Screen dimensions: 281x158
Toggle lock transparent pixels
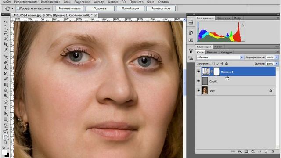click(213, 64)
